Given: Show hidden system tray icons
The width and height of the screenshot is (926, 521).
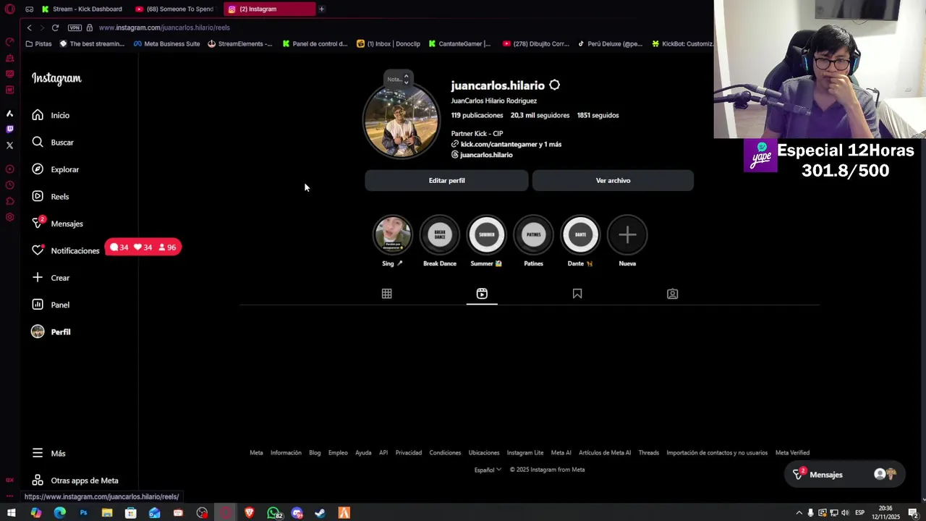Looking at the screenshot, I should (799, 513).
